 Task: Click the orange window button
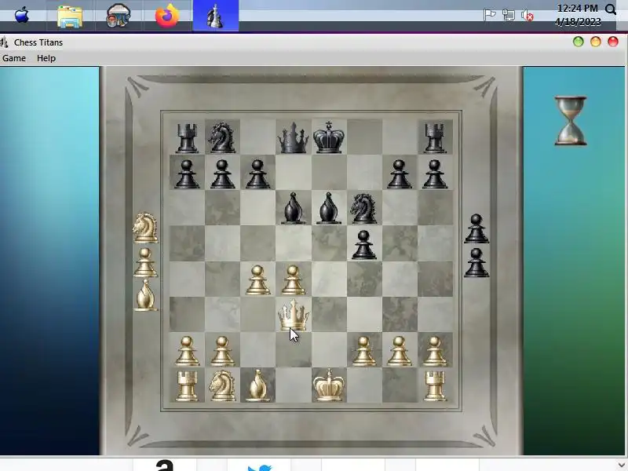596,42
